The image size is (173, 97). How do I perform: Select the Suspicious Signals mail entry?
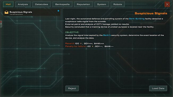point(32,12)
